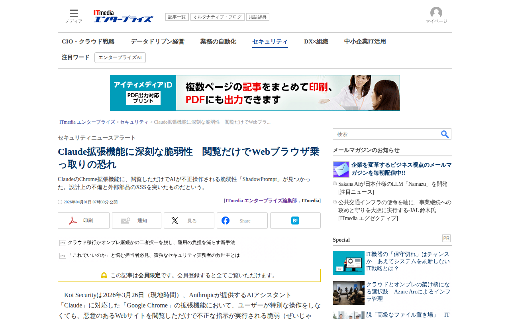Open IT機器の「保守切れ」はチャンスか article link

408,261
